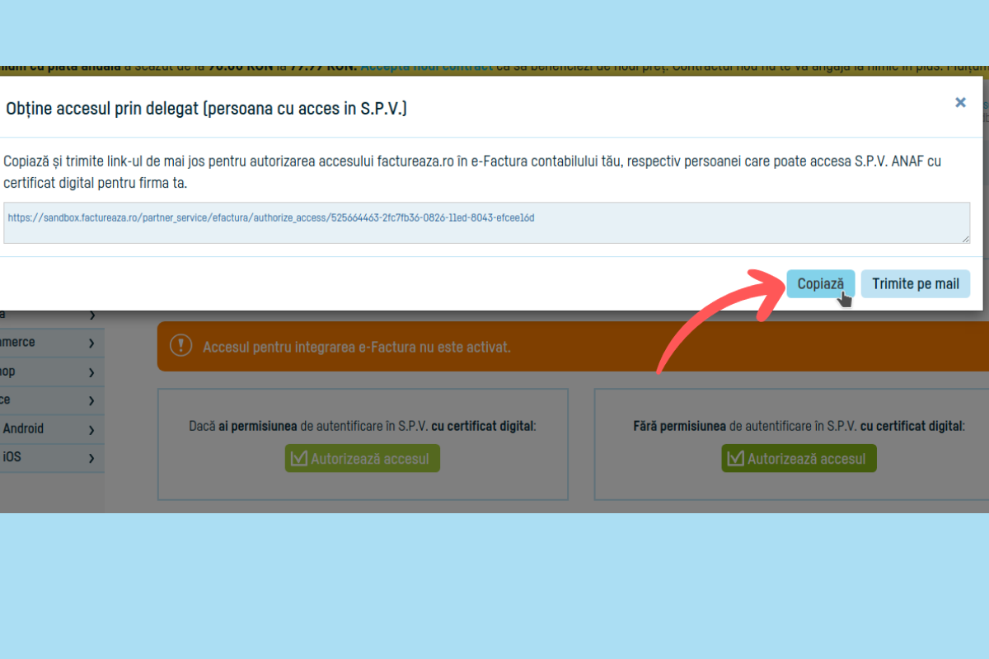Click the checkmark icon in right Autorizează button
989x659 pixels.
734,459
